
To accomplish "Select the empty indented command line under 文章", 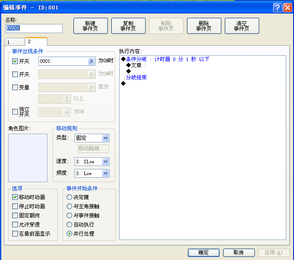I will (129, 71).
